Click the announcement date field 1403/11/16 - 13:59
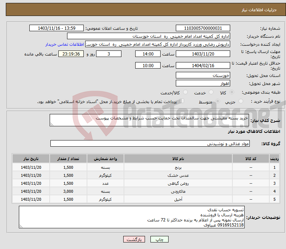This screenshot has height=249, width=286. pos(57,28)
